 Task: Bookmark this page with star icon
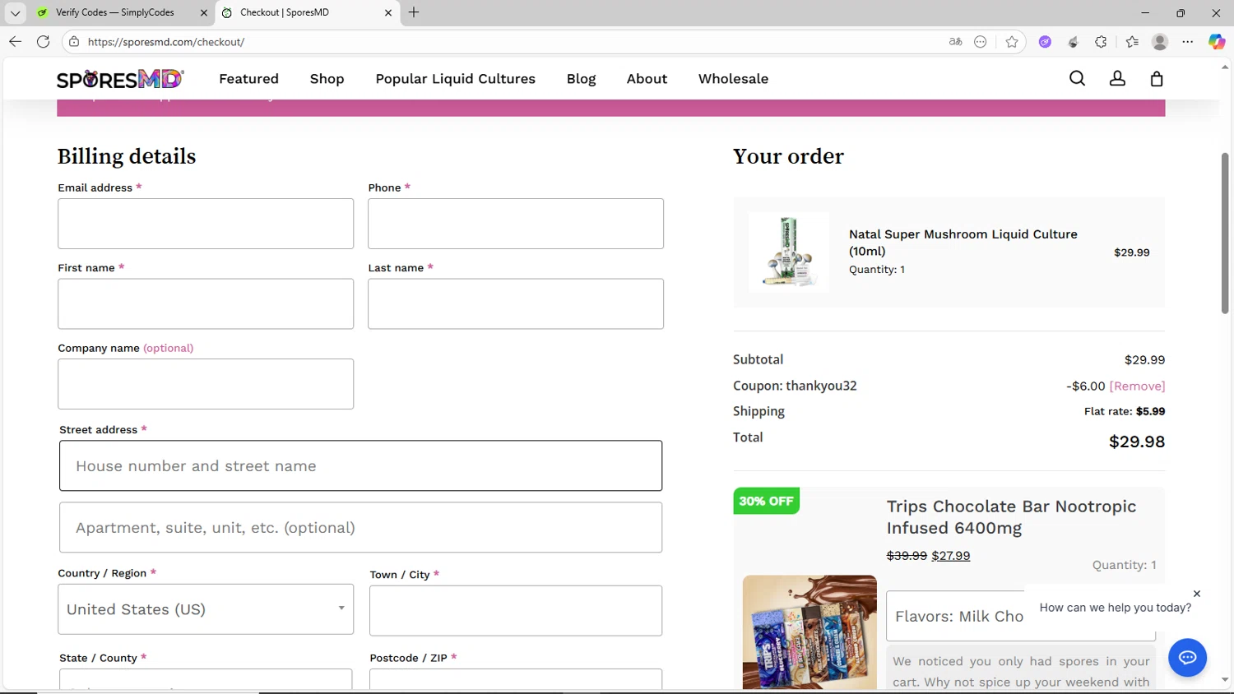click(1012, 42)
